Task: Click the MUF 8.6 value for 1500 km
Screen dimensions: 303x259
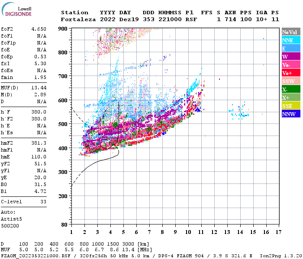Action: click(115, 250)
